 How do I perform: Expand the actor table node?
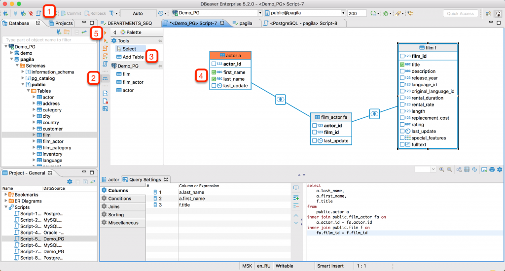(x=34, y=97)
